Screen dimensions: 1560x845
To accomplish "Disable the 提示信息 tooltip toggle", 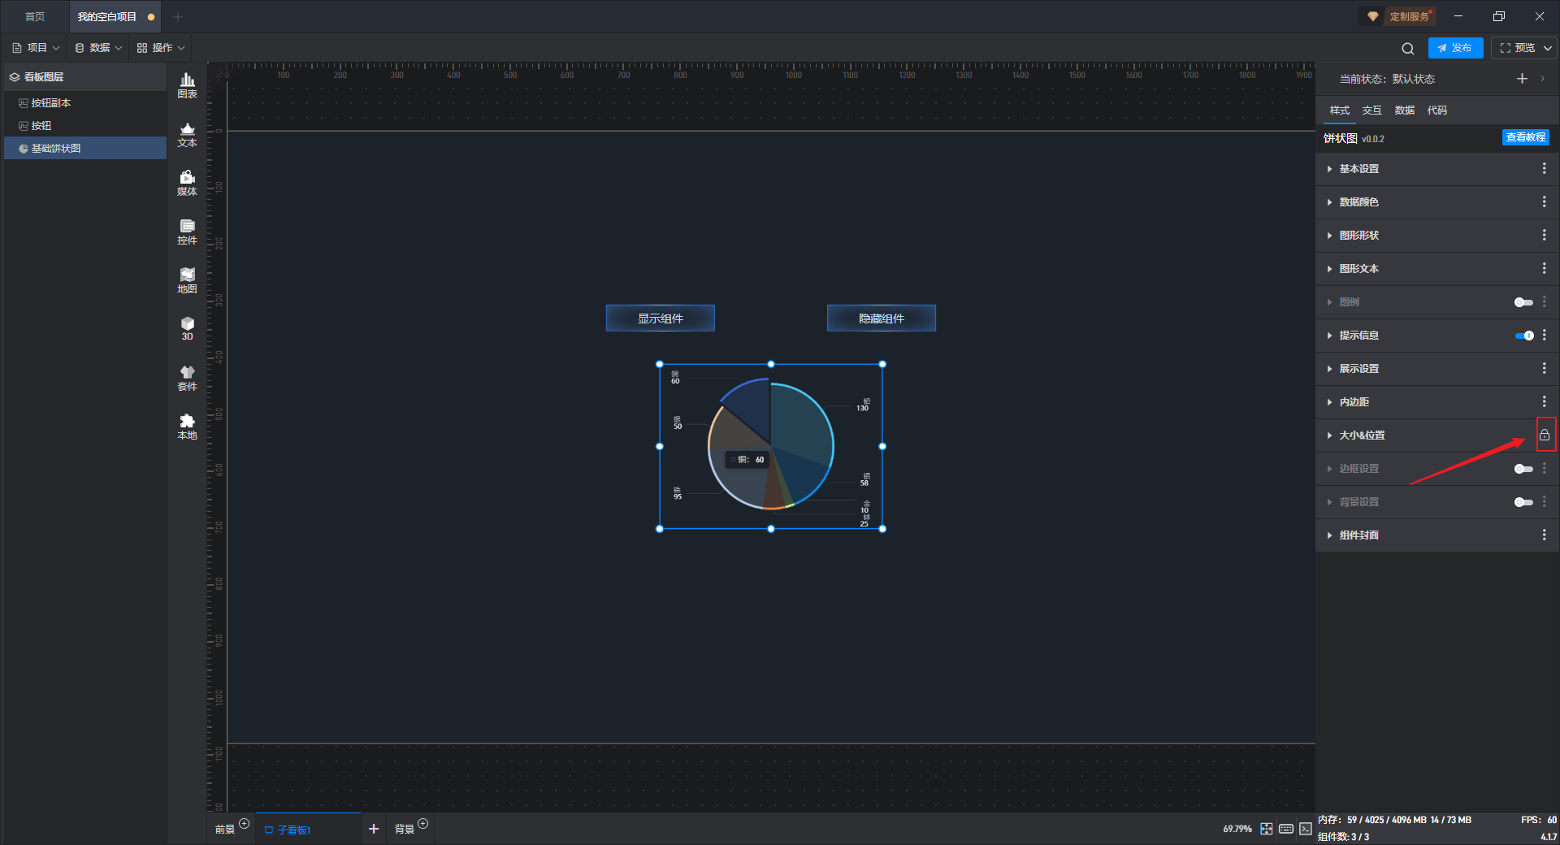I will pos(1524,336).
